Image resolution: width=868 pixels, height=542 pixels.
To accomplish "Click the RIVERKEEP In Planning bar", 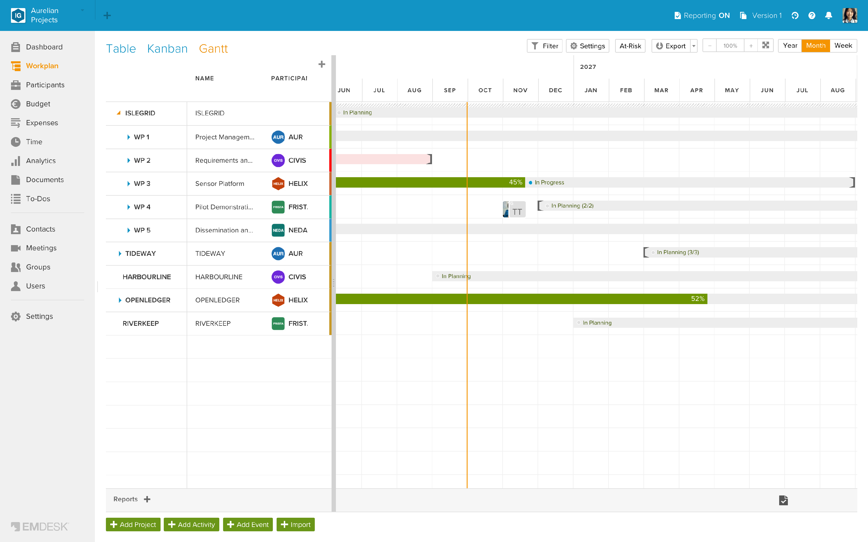I will pos(715,323).
